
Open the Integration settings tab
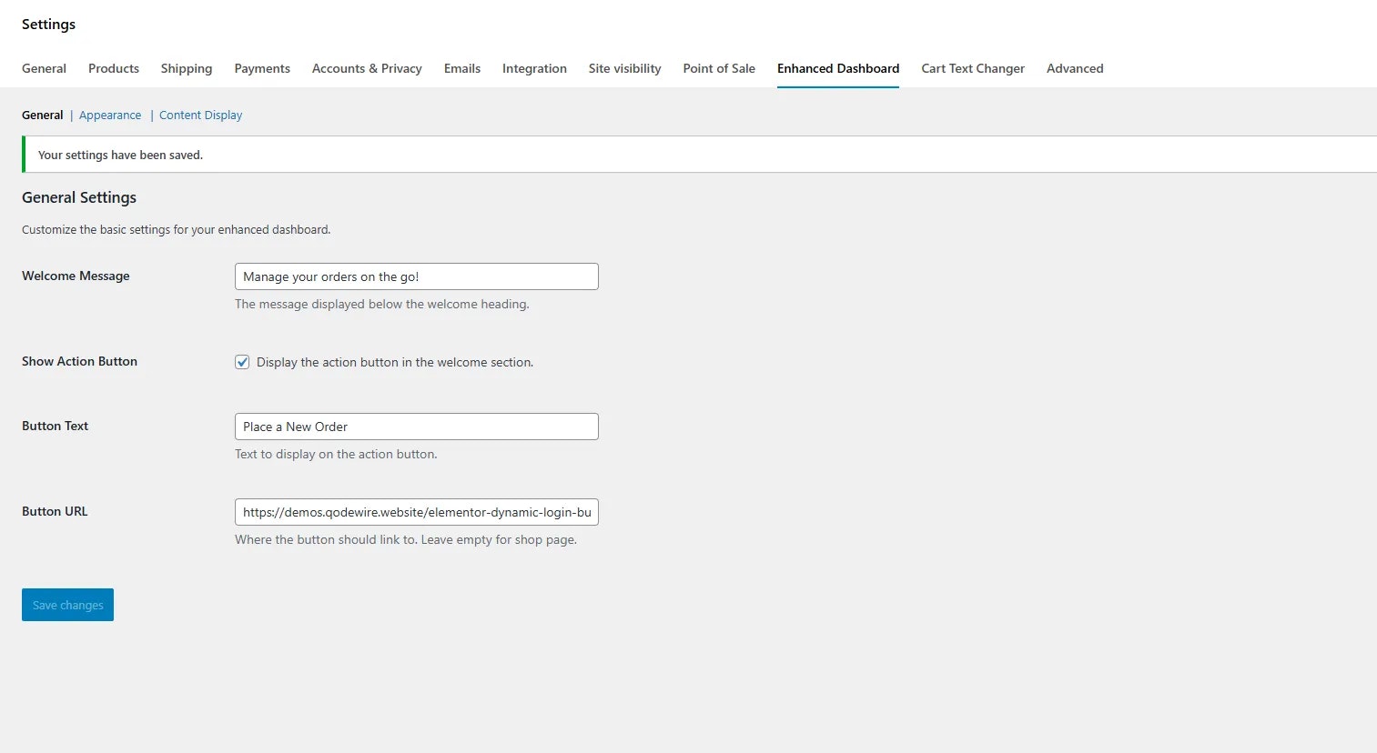click(534, 68)
